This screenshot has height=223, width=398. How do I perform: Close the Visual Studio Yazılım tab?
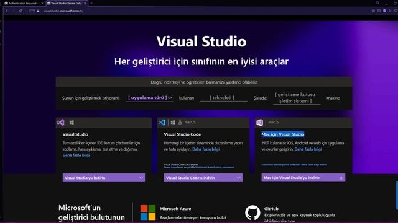point(85,4)
